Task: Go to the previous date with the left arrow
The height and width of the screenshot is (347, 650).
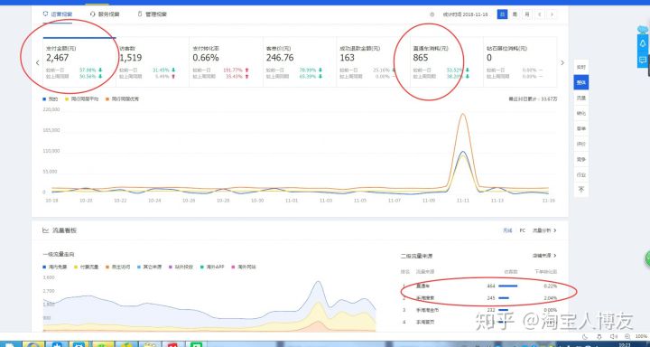Action: [x=539, y=14]
